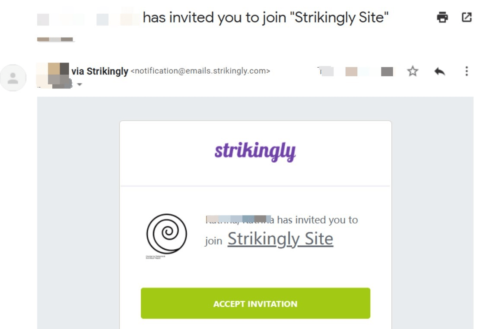Star this Strikingly invitation email

pyautogui.click(x=413, y=72)
